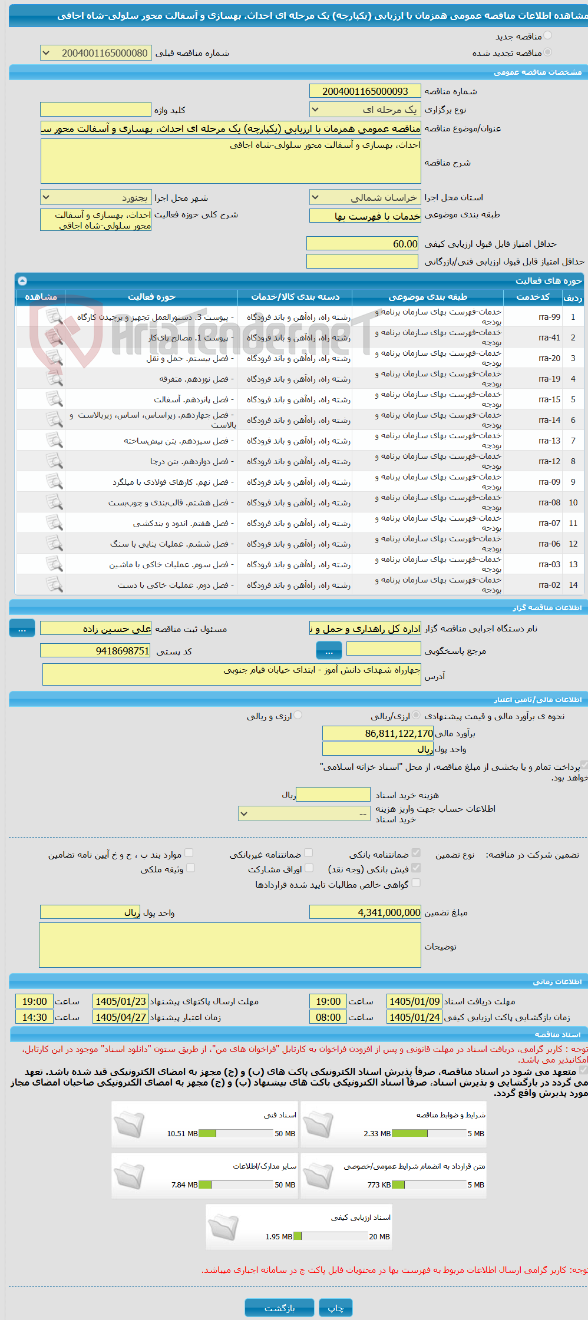Click the بازگشت button
Image resolution: width=588 pixels, height=1320 pixels.
(x=279, y=1308)
